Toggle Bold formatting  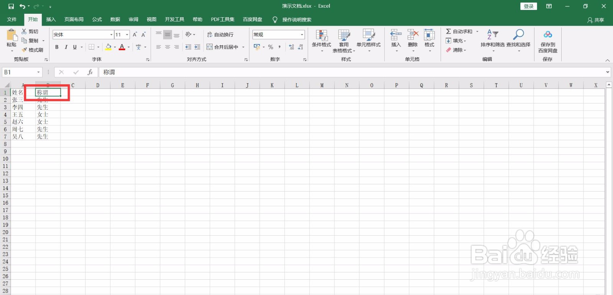tap(57, 47)
